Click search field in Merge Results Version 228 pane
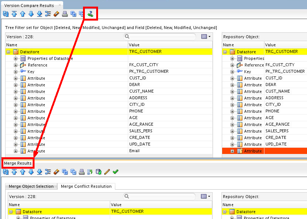Screen dimensions: 307x219 pos(160,196)
